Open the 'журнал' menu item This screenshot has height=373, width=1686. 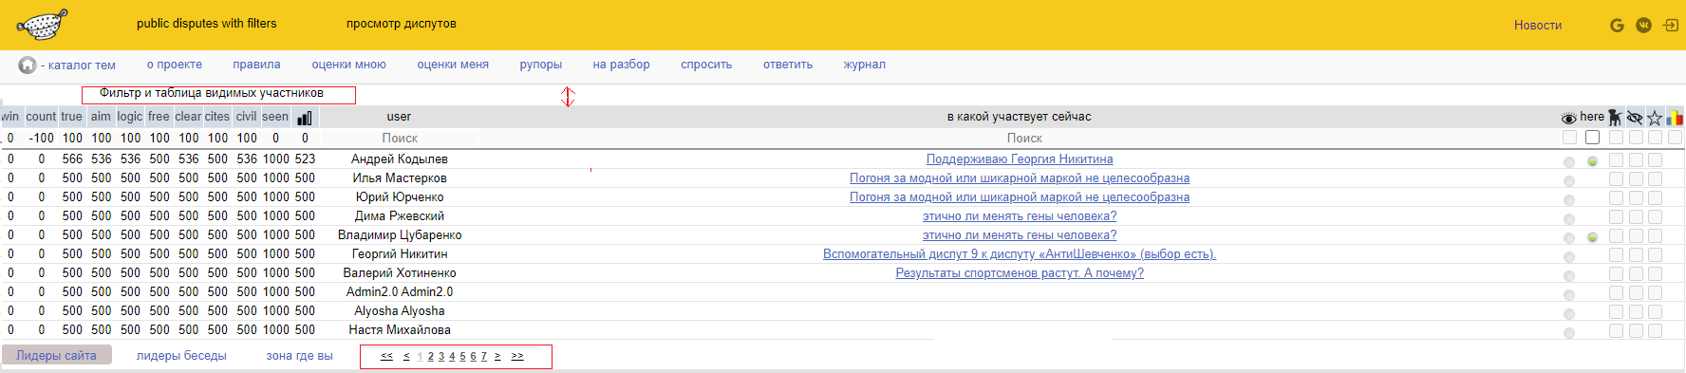coord(865,65)
